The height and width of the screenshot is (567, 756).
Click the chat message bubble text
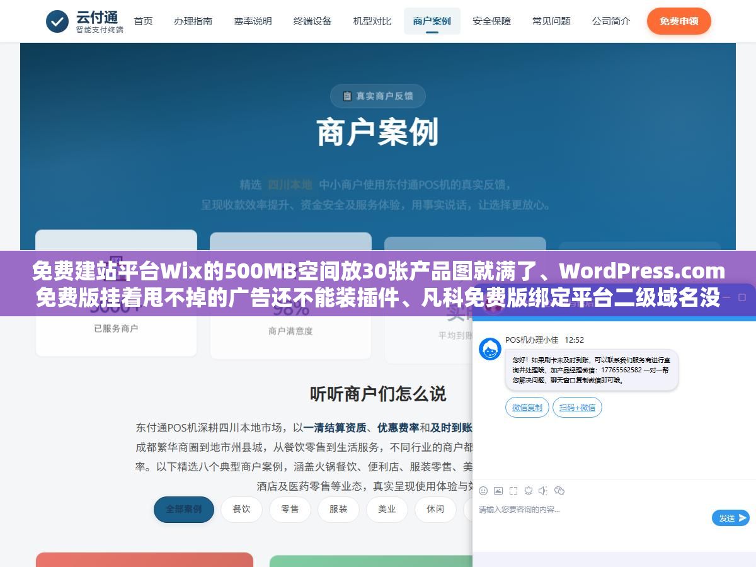click(591, 370)
